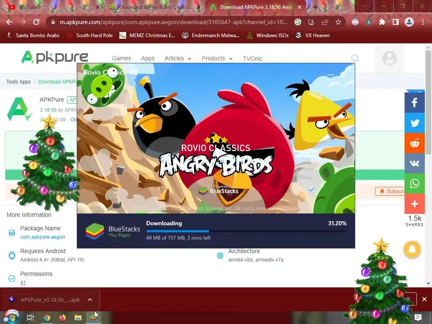Open the 41 permissions link
The image size is (432, 324).
pyautogui.click(x=23, y=283)
